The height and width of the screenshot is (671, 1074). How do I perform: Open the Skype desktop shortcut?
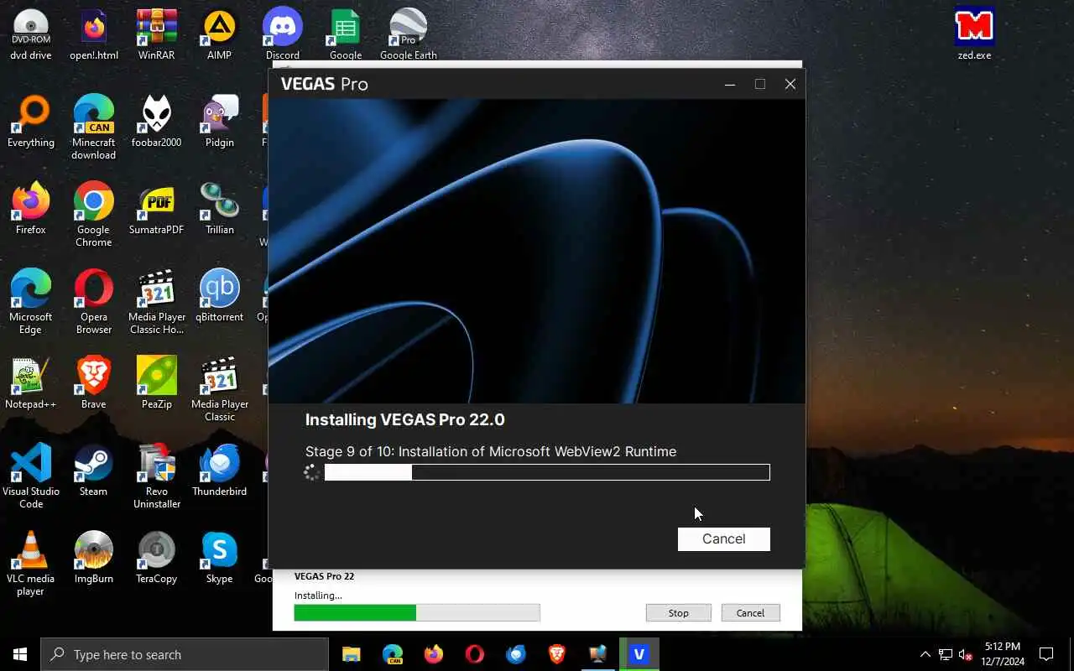click(x=220, y=558)
